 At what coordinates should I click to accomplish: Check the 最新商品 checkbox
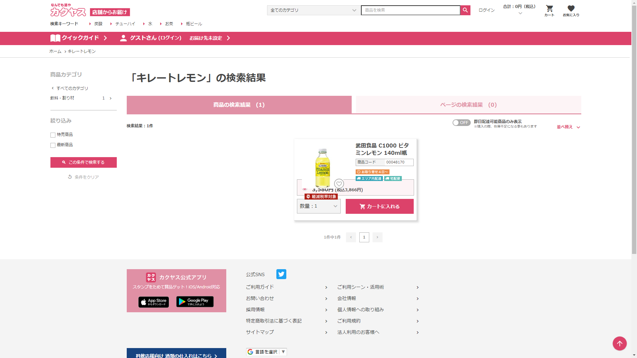pos(53,145)
